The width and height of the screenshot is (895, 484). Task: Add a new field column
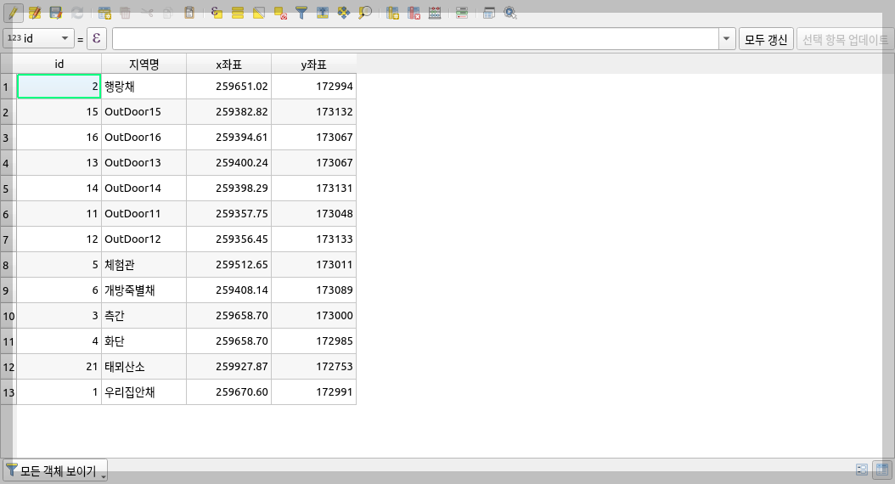point(392,13)
